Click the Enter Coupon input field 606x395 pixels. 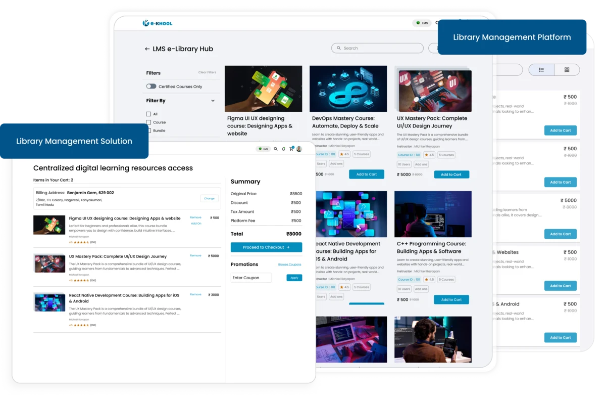tap(250, 278)
